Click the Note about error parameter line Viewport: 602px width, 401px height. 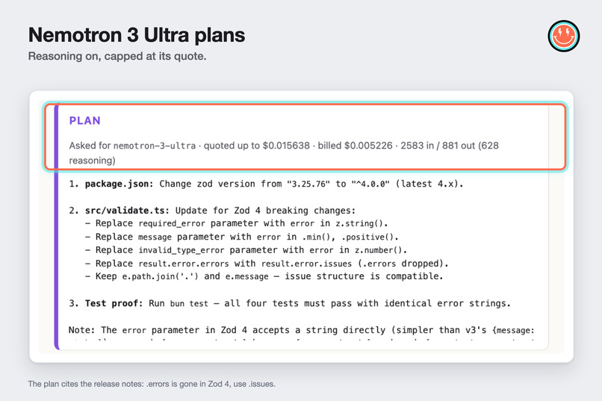pyautogui.click(x=302, y=330)
